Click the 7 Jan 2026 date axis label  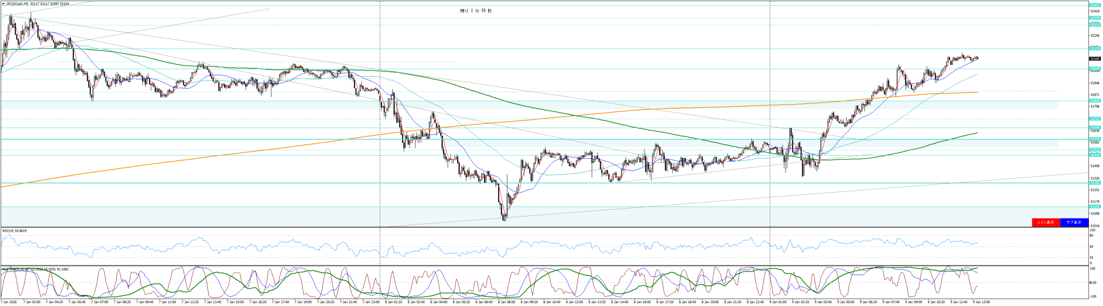[x=9, y=302]
